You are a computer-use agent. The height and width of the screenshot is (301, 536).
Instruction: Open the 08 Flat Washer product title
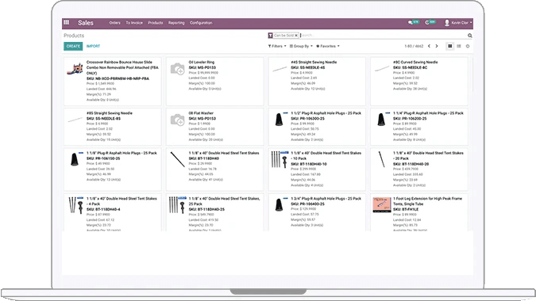201,113
